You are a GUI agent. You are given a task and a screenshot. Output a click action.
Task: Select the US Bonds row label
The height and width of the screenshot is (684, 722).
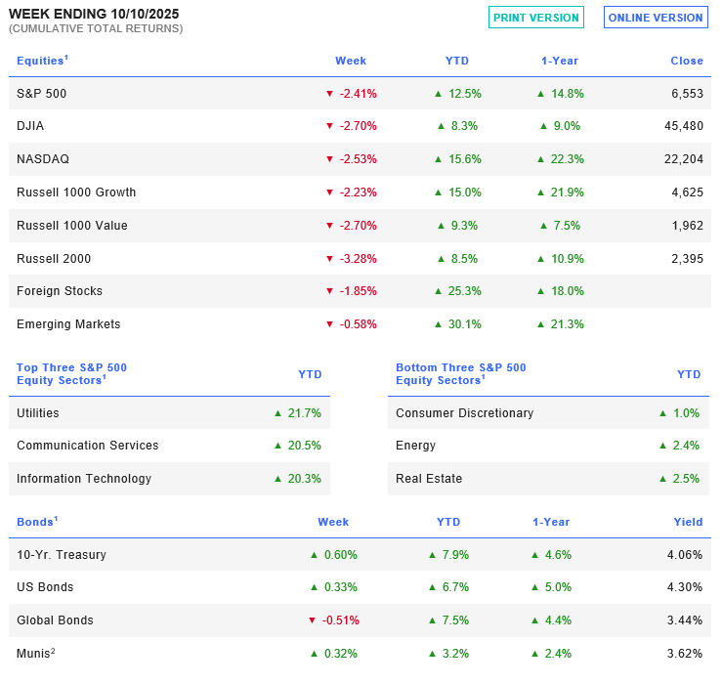45,587
